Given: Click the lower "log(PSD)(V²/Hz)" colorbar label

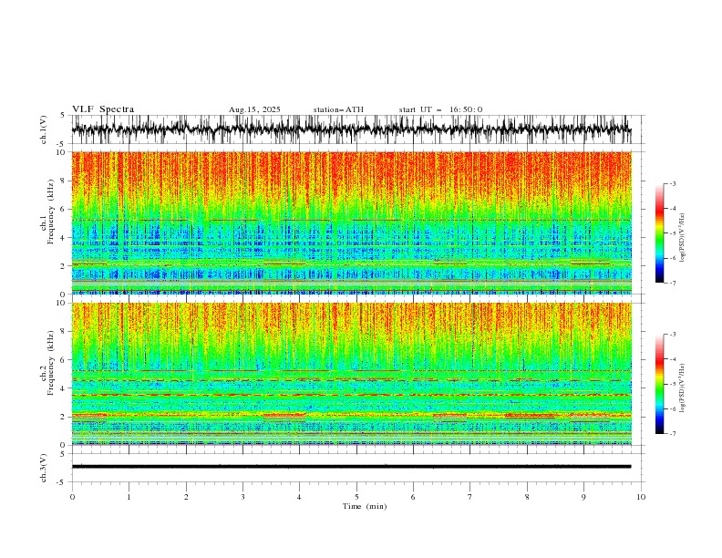Looking at the screenshot, I should (682, 387).
